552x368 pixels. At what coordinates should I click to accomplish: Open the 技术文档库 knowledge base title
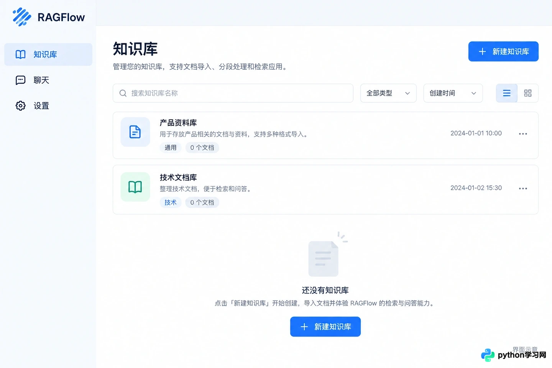[178, 177]
